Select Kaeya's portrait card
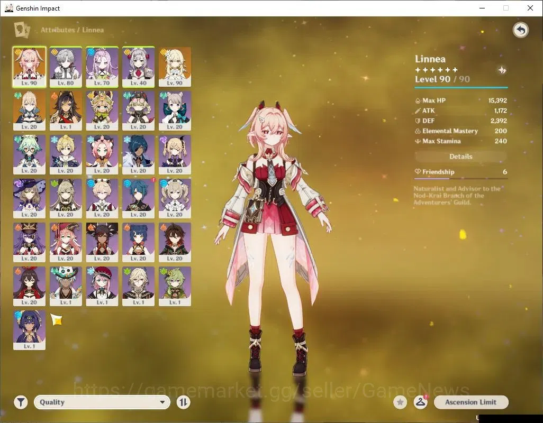This screenshot has width=543, height=423. 139,154
